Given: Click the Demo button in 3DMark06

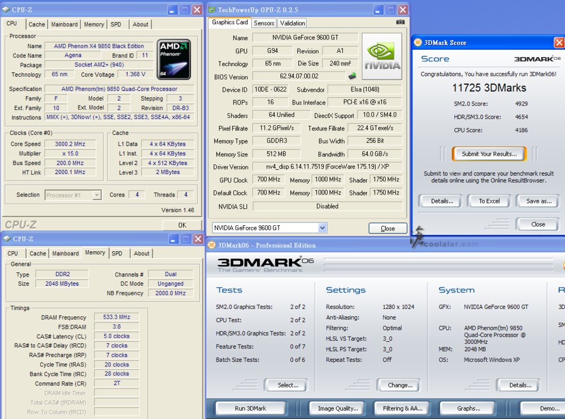Looking at the screenshot, I should (542, 408).
